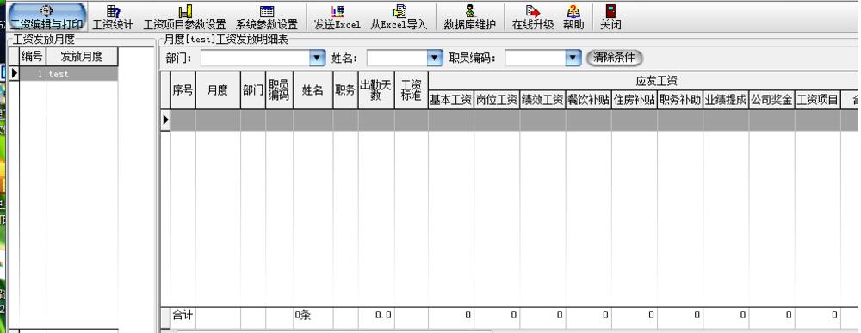Expand the 职员编码 dropdown arrow
This screenshot has height=333, width=861.
tap(573, 58)
